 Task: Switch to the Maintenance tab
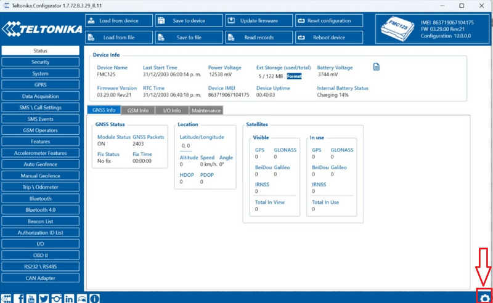206,110
